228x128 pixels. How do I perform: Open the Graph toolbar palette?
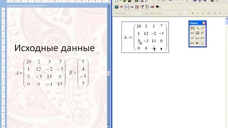click(x=121, y=7)
